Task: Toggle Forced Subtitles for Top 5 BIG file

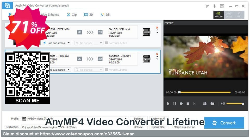Action: pos(106,43)
